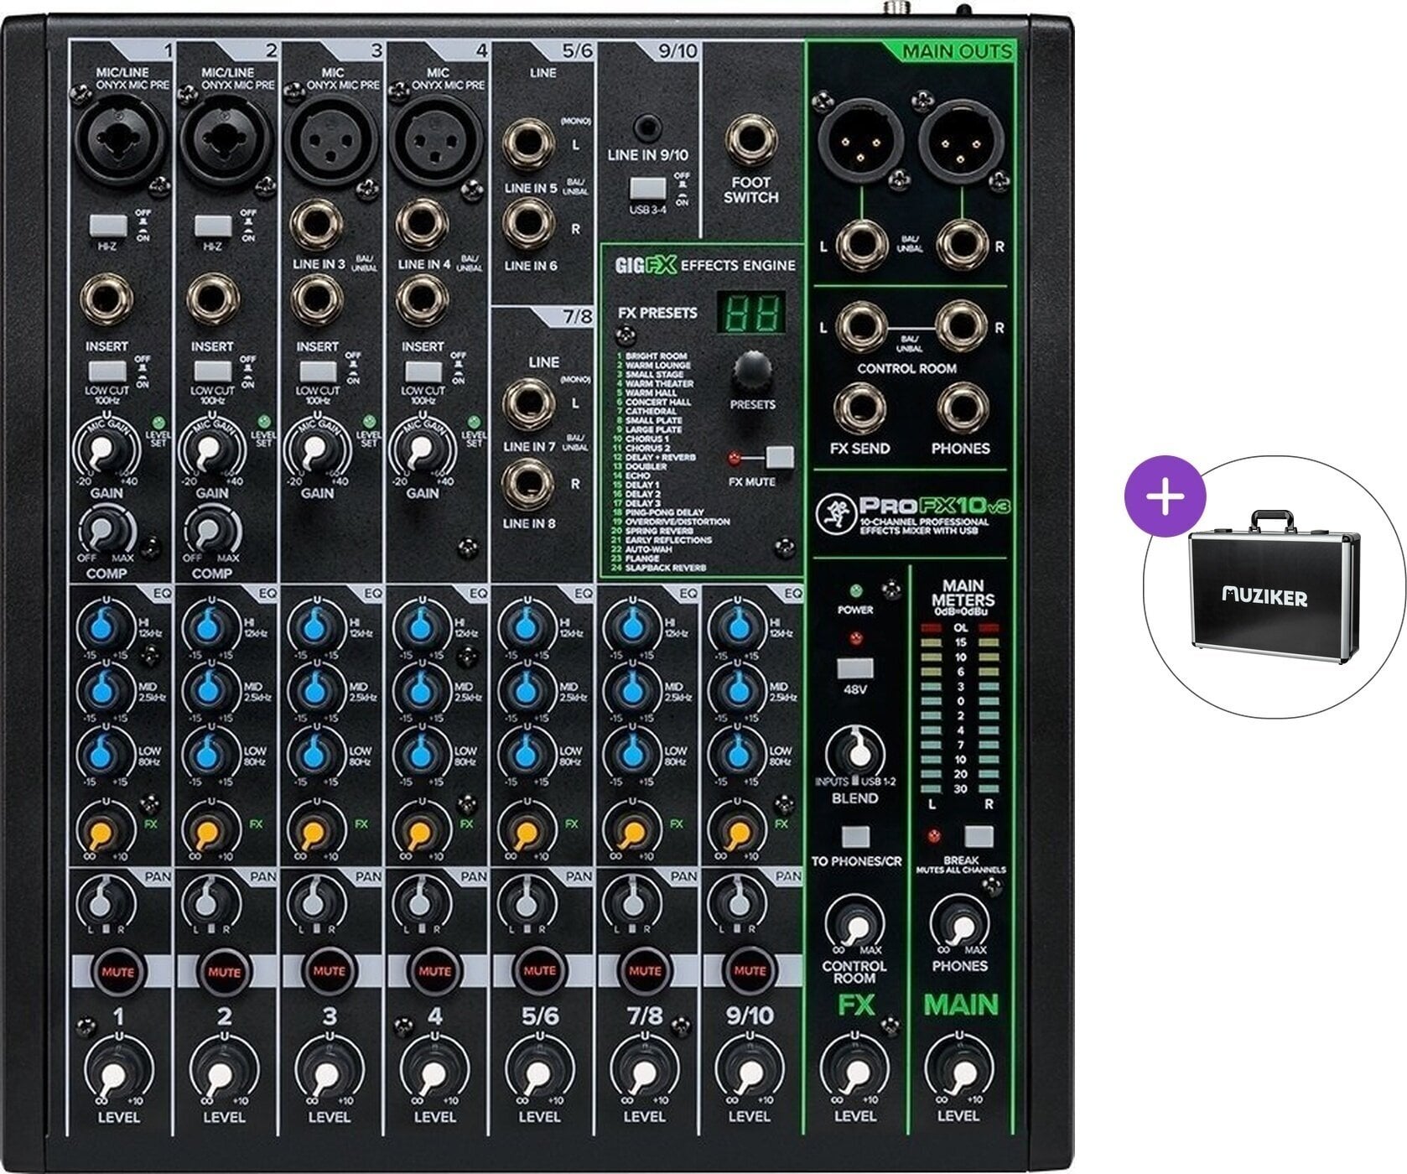Turn the PRESETS selector knob
Screen dimensions: 1407x1174
click(x=752, y=371)
